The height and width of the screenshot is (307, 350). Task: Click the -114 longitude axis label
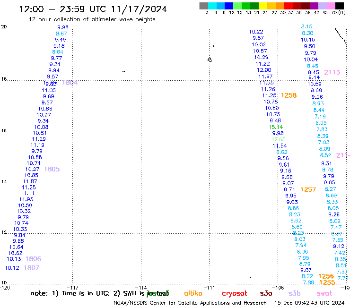pyautogui.click(x=141, y=288)
